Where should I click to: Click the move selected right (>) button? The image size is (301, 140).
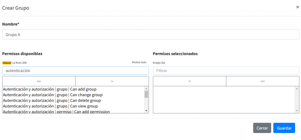pyautogui.click(x=112, y=81)
